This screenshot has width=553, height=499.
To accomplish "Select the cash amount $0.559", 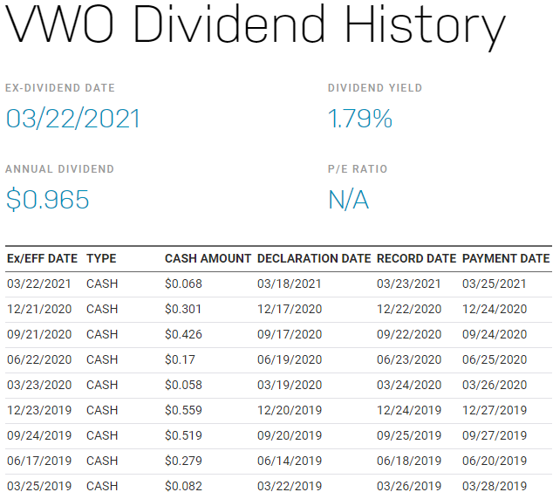I will (x=183, y=410).
